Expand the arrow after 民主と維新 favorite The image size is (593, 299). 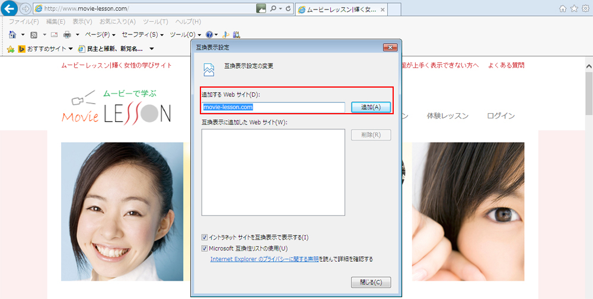[x=152, y=49]
